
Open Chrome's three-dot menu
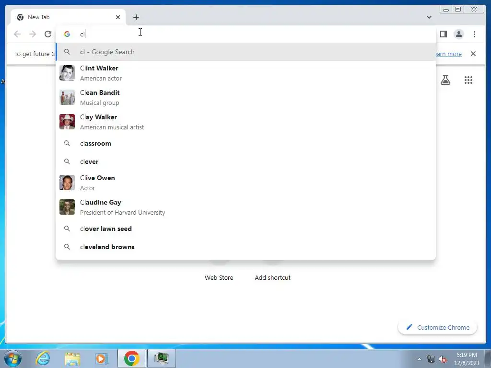coord(474,34)
